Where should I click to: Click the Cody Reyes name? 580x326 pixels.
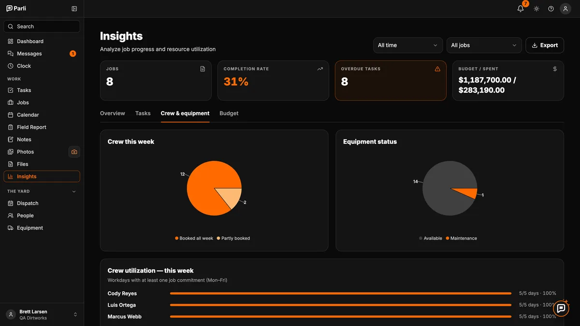(x=122, y=294)
